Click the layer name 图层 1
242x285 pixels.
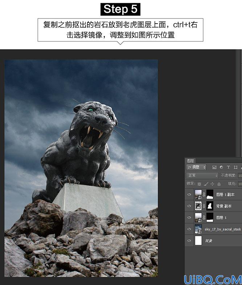pyautogui.click(x=221, y=217)
